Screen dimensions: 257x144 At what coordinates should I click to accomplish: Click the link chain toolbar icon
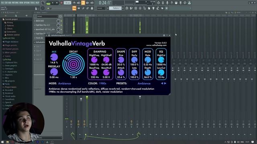88,8
